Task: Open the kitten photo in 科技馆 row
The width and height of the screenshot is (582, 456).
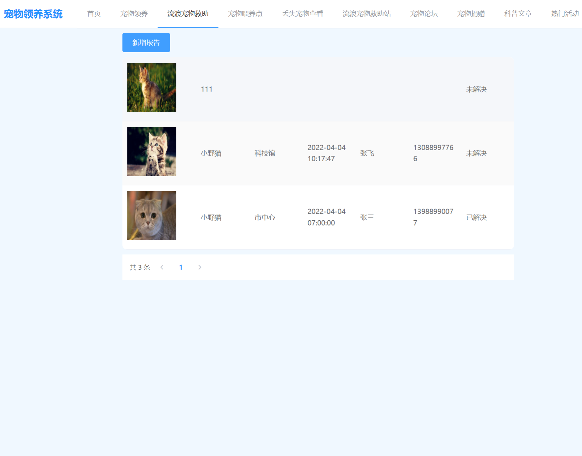Action: [x=152, y=152]
